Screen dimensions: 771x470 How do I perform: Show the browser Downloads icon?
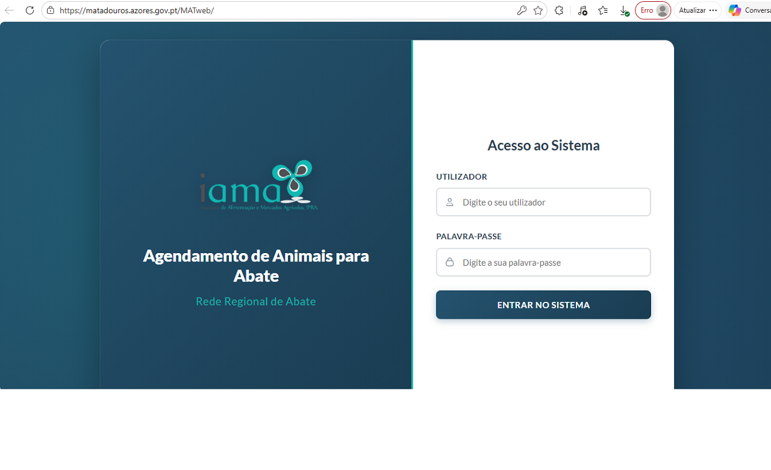pyautogui.click(x=624, y=10)
